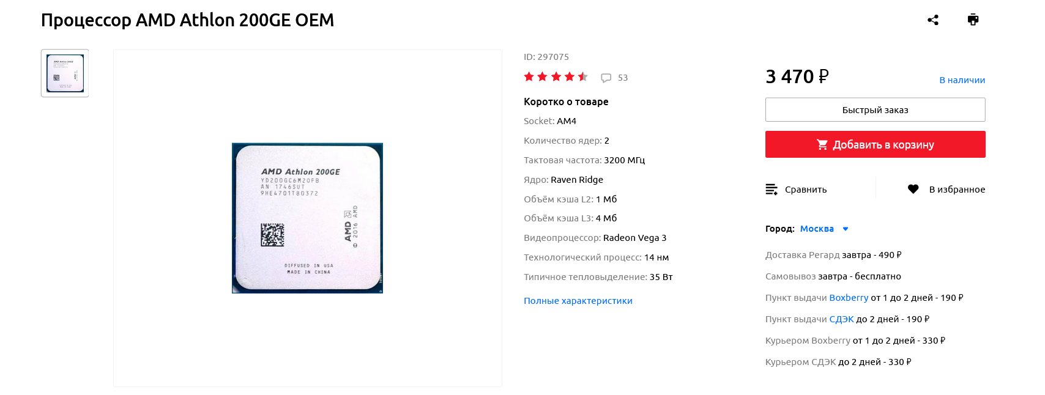
Task: Open the reviews comment bubble icon
Action: pyautogui.click(x=606, y=78)
